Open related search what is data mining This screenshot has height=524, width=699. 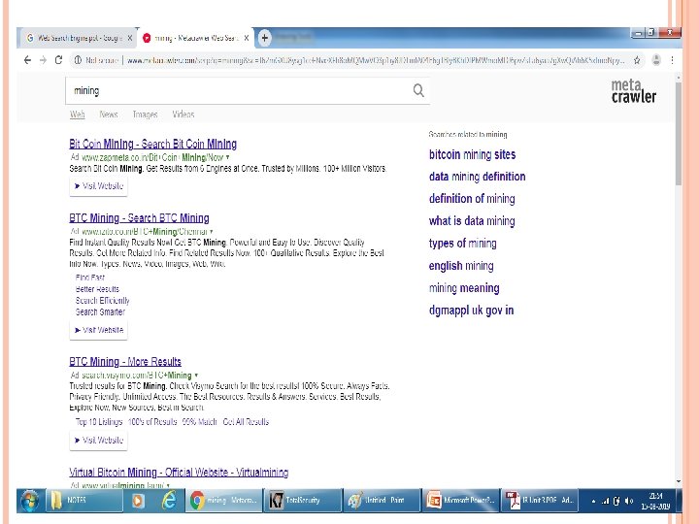[472, 221]
